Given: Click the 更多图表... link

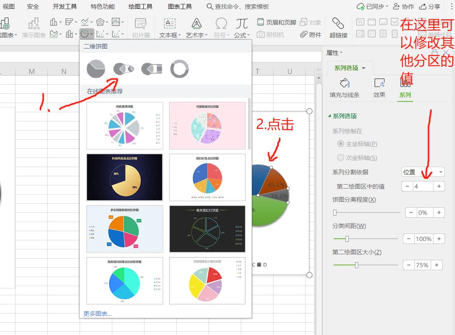Looking at the screenshot, I should (98, 314).
